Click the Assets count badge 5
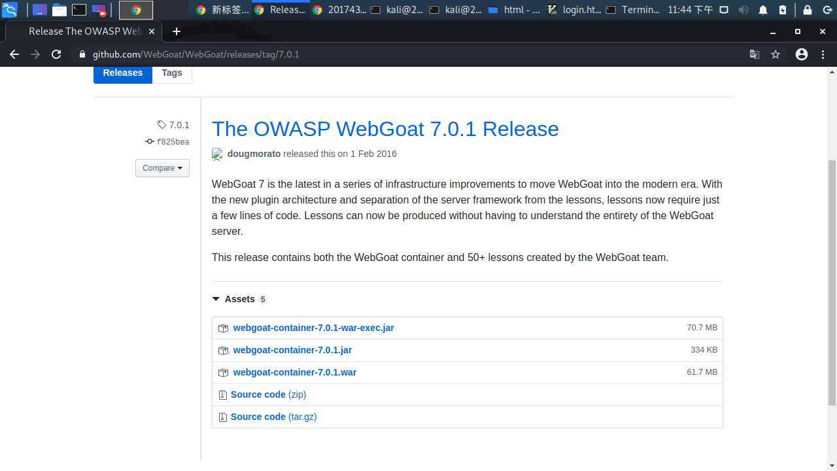Image resolution: width=837 pixels, height=471 pixels. click(x=263, y=300)
